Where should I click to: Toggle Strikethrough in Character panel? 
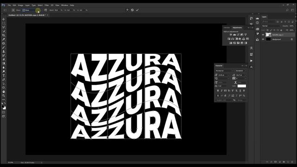[244, 91]
